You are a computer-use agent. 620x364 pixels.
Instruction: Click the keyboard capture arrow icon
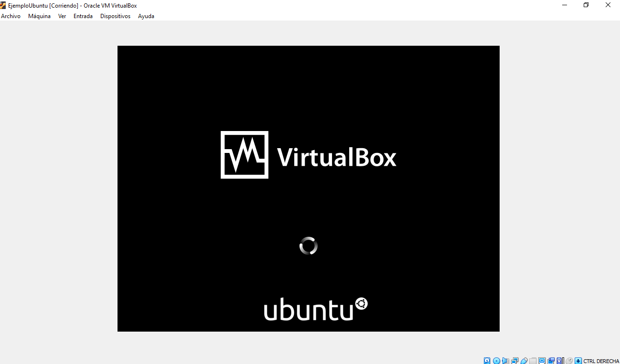pos(578,361)
